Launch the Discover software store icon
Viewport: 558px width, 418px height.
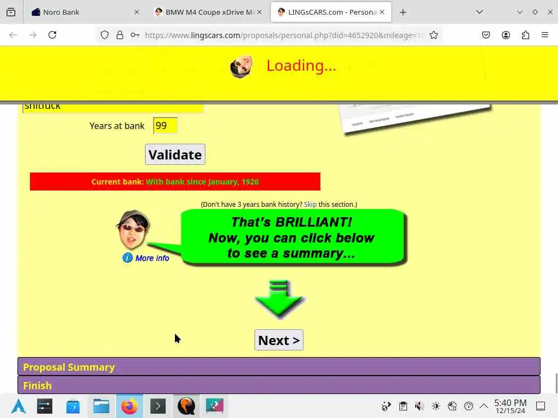[73, 406]
